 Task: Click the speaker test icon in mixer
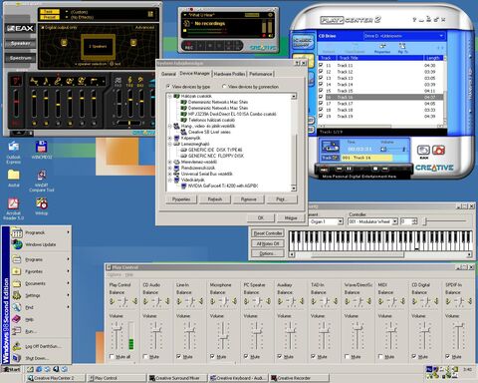[112, 64]
